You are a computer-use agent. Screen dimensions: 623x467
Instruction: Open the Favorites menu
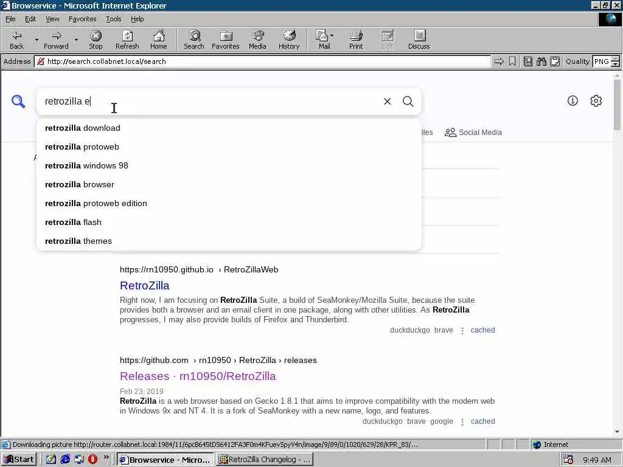click(x=82, y=19)
